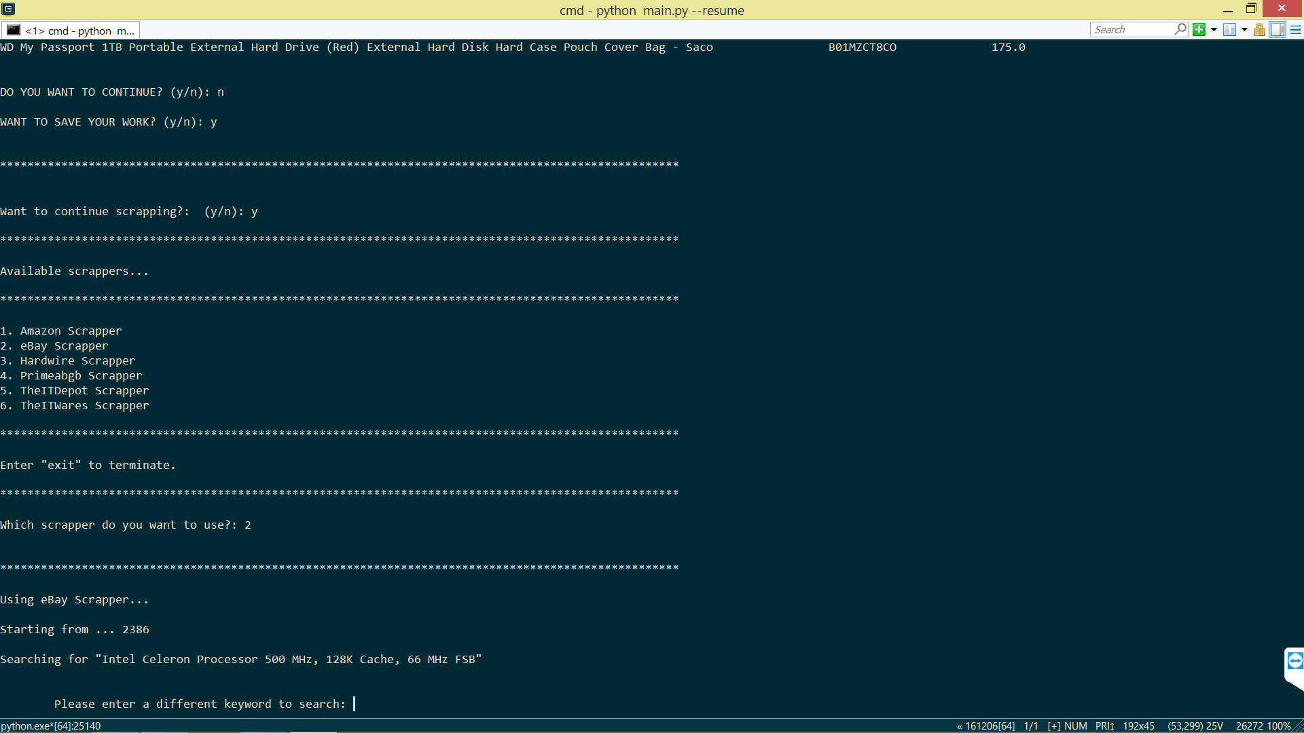Open the hamburger settings menu
The width and height of the screenshot is (1304, 733).
pyautogui.click(x=1295, y=30)
